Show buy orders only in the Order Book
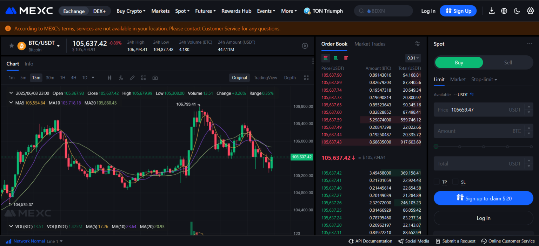539x246 pixels. pyautogui.click(x=335, y=58)
